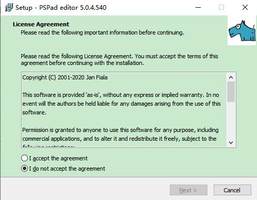257x200 pixels.
Task: Click the 'This software is provided as-is' paragraph
Action: pos(121,104)
